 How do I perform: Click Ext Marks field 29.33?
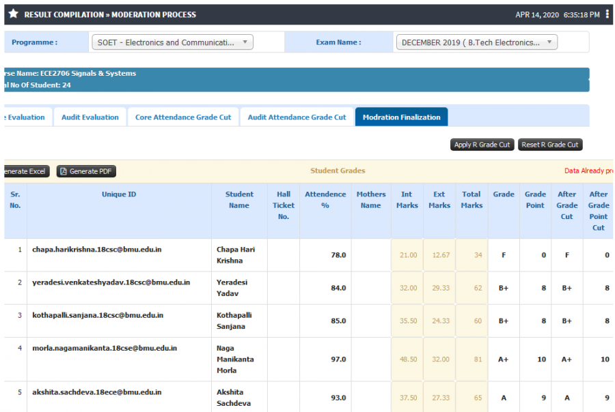(439, 288)
